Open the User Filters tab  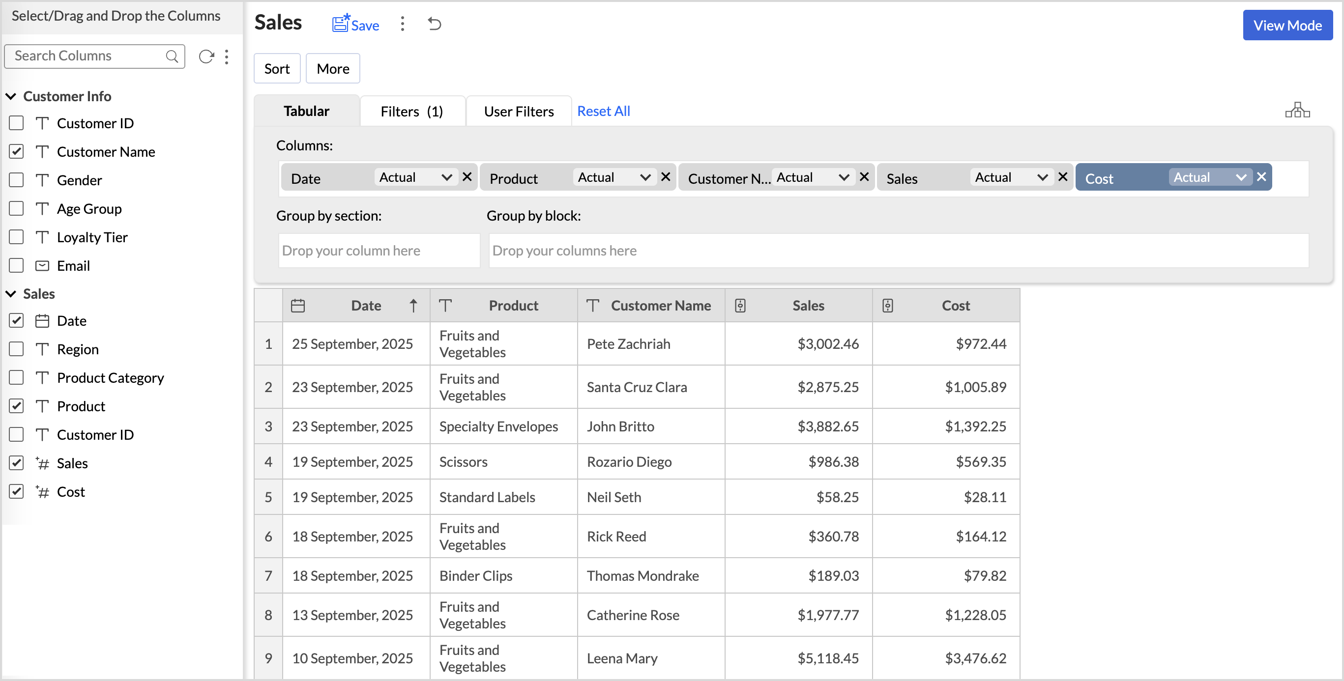519,111
